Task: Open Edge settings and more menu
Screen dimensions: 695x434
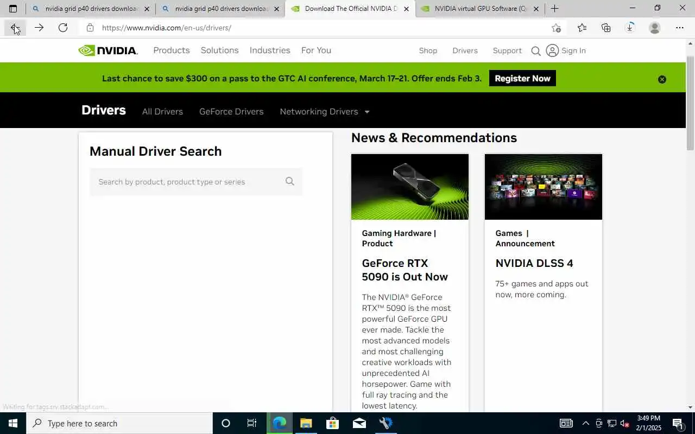Action: pos(680,28)
